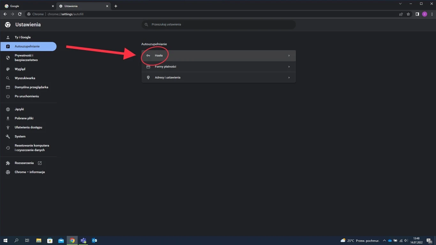Expand the Hasła row arrow

(289, 56)
